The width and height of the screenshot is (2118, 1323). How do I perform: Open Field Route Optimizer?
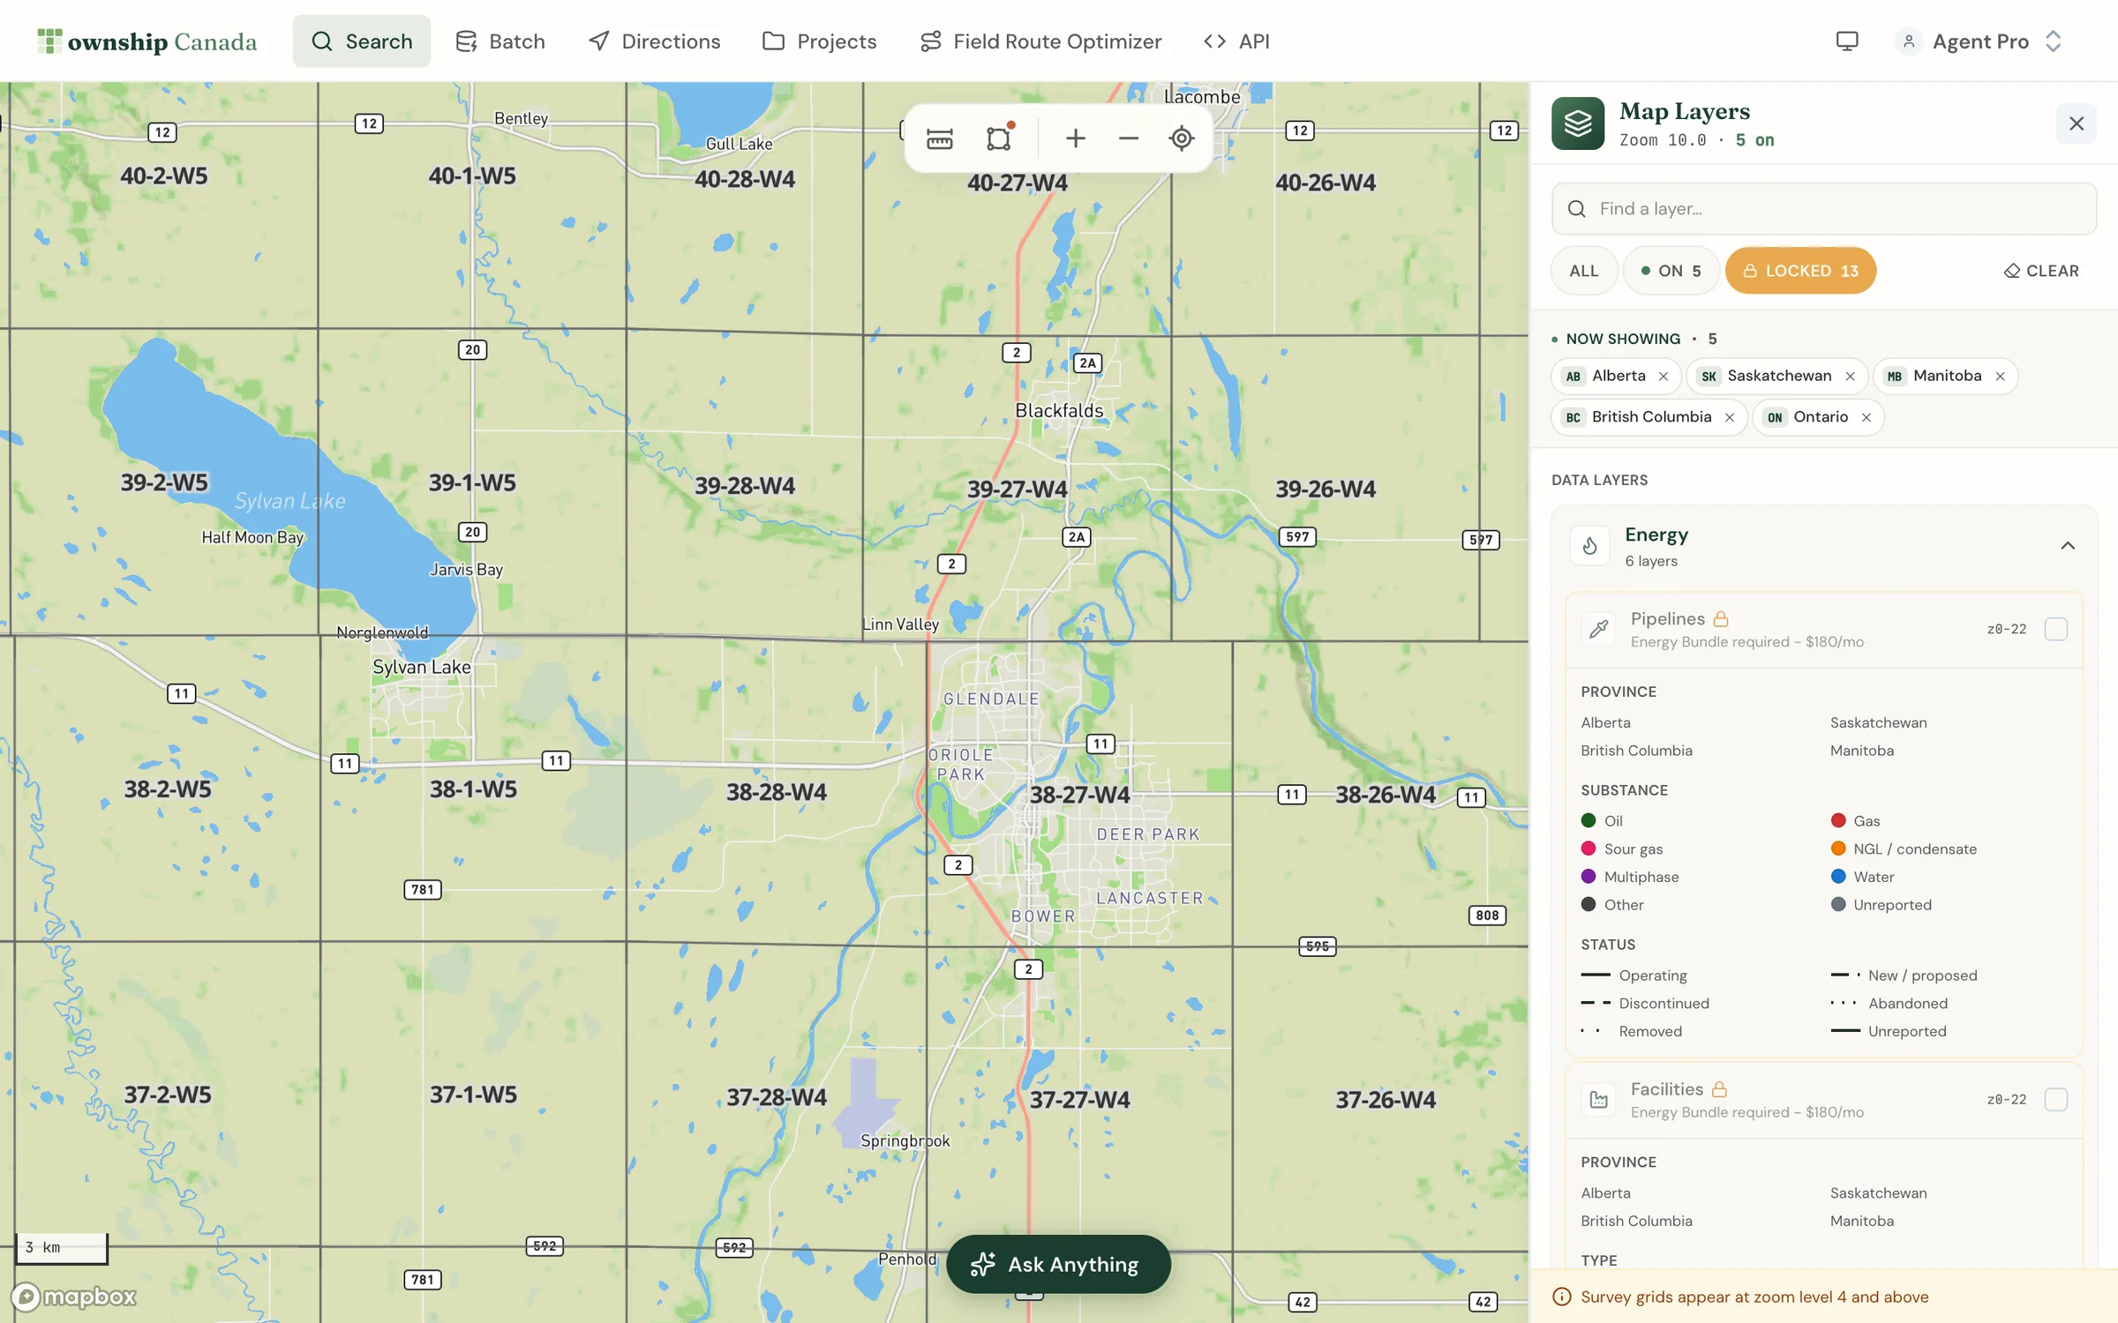click(x=1041, y=41)
